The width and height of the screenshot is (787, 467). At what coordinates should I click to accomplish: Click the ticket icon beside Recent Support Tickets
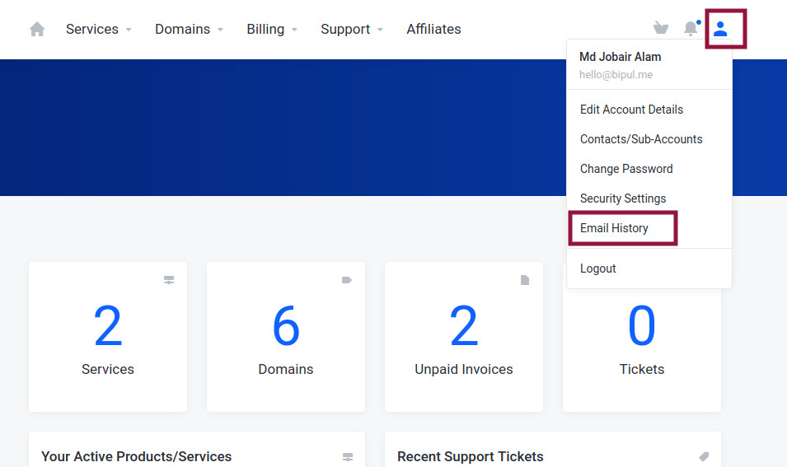pyautogui.click(x=704, y=456)
